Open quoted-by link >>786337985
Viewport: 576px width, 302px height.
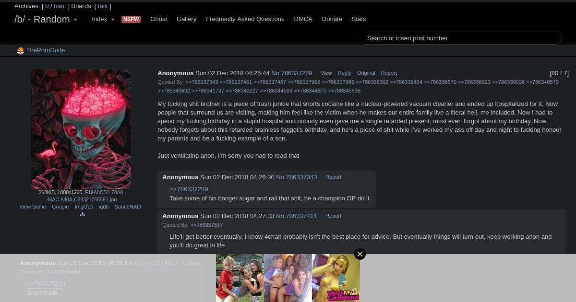[x=338, y=82]
